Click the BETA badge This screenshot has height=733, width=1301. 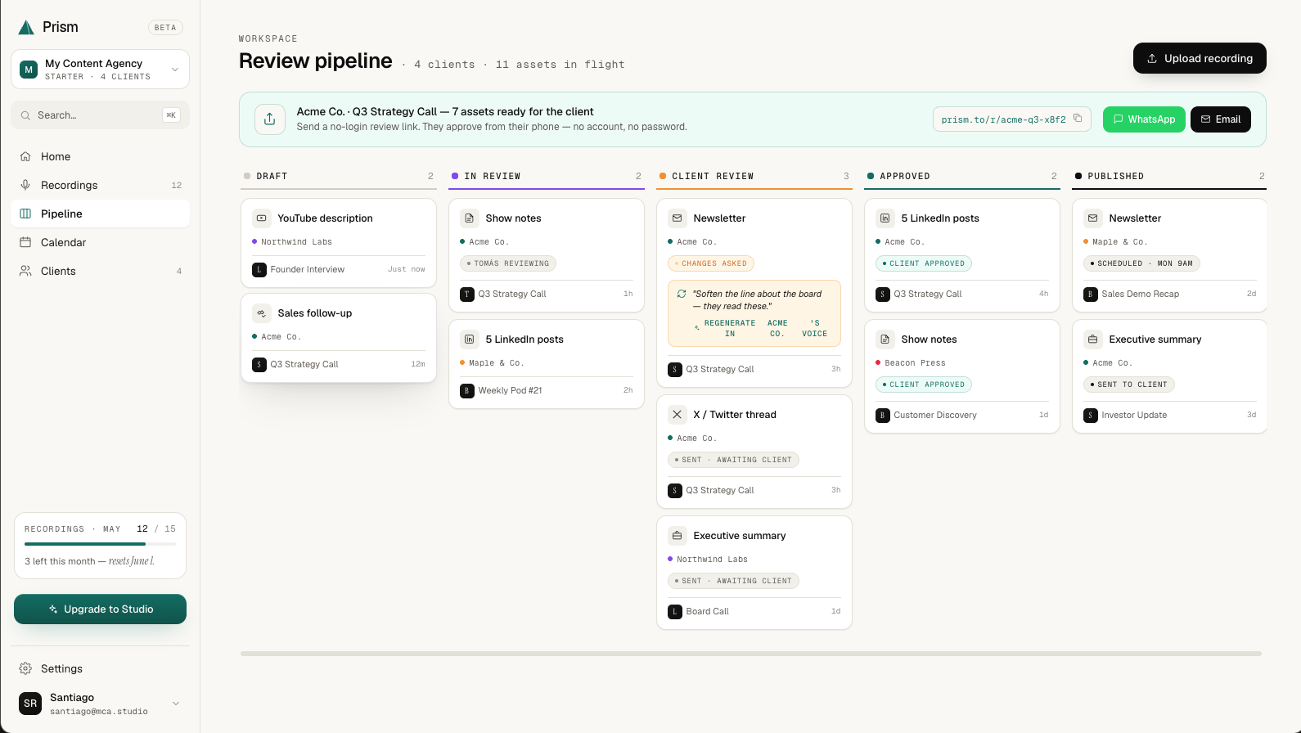point(165,27)
